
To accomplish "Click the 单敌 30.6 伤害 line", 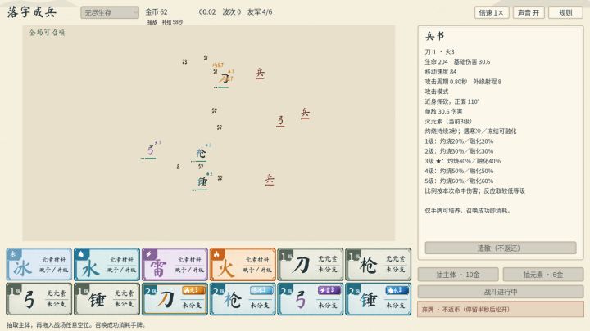I will (443, 111).
